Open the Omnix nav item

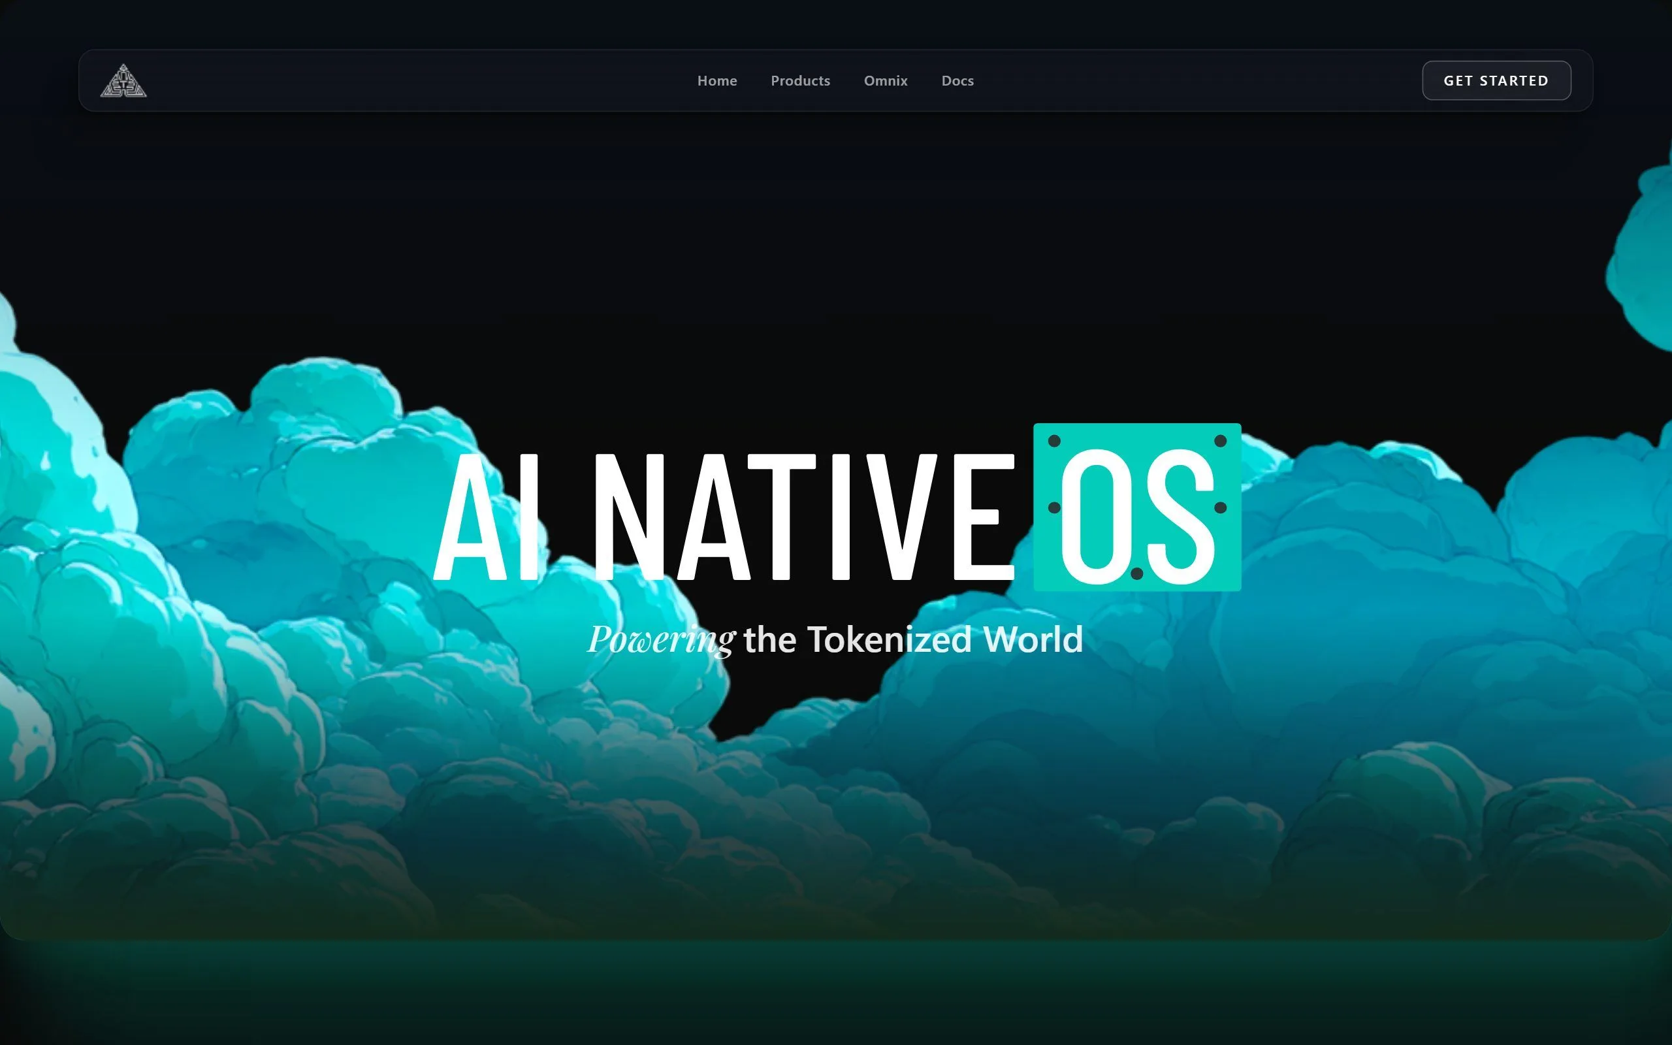(885, 81)
